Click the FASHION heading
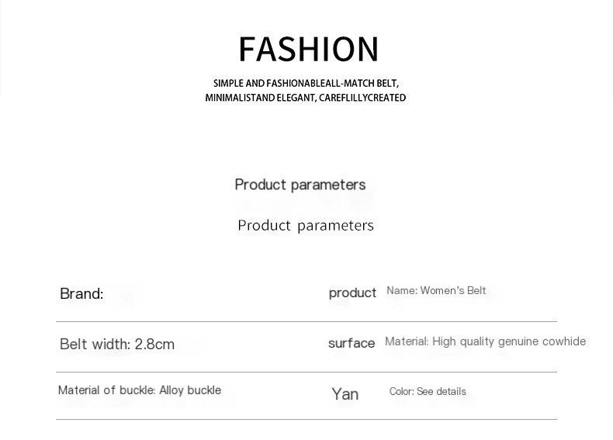The width and height of the screenshot is (613, 440). (308, 49)
